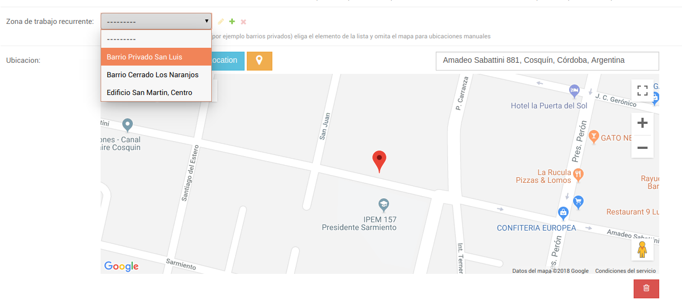
Task: Choose Barrio Privado San Luis option
Action: (156, 57)
